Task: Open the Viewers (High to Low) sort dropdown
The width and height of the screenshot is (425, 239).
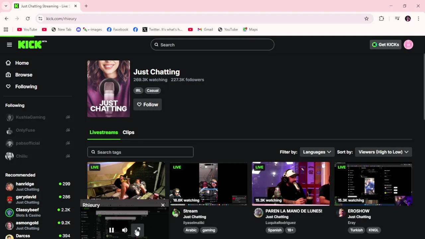Action: pyautogui.click(x=383, y=152)
